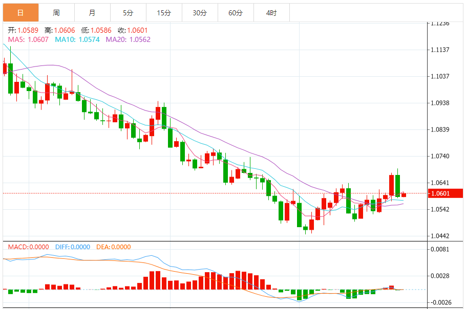
Task: Click the red current price tag 1.0601
Action: click(446, 193)
